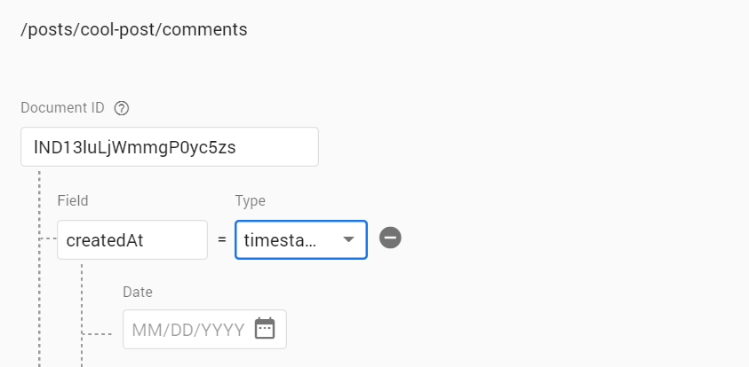Click the "Date" label above date input
This screenshot has height=367, width=749.
point(138,292)
